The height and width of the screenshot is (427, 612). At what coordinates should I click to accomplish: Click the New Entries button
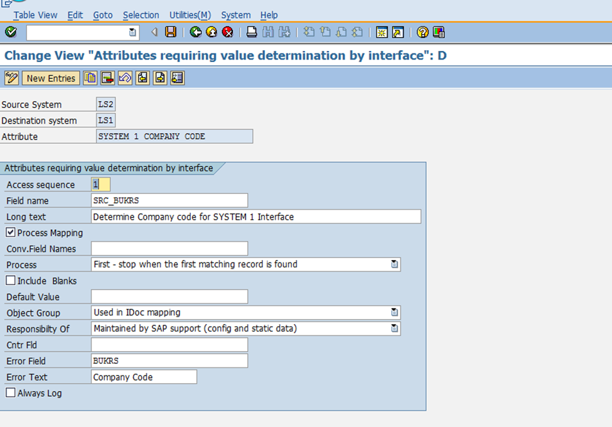click(50, 77)
